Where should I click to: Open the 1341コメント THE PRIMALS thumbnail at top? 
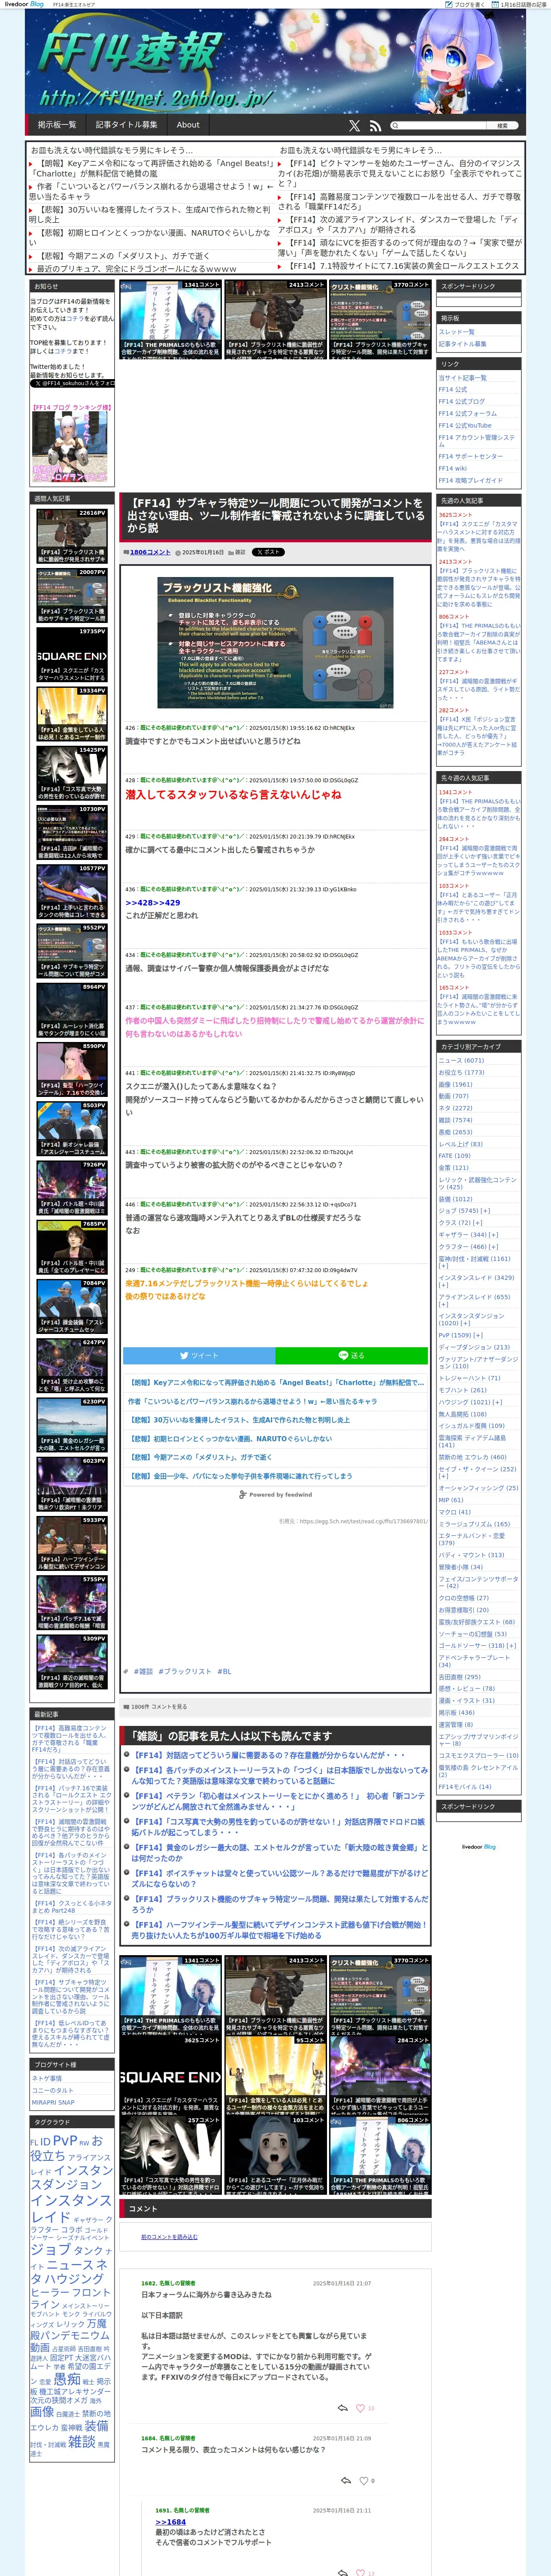pos(169,320)
